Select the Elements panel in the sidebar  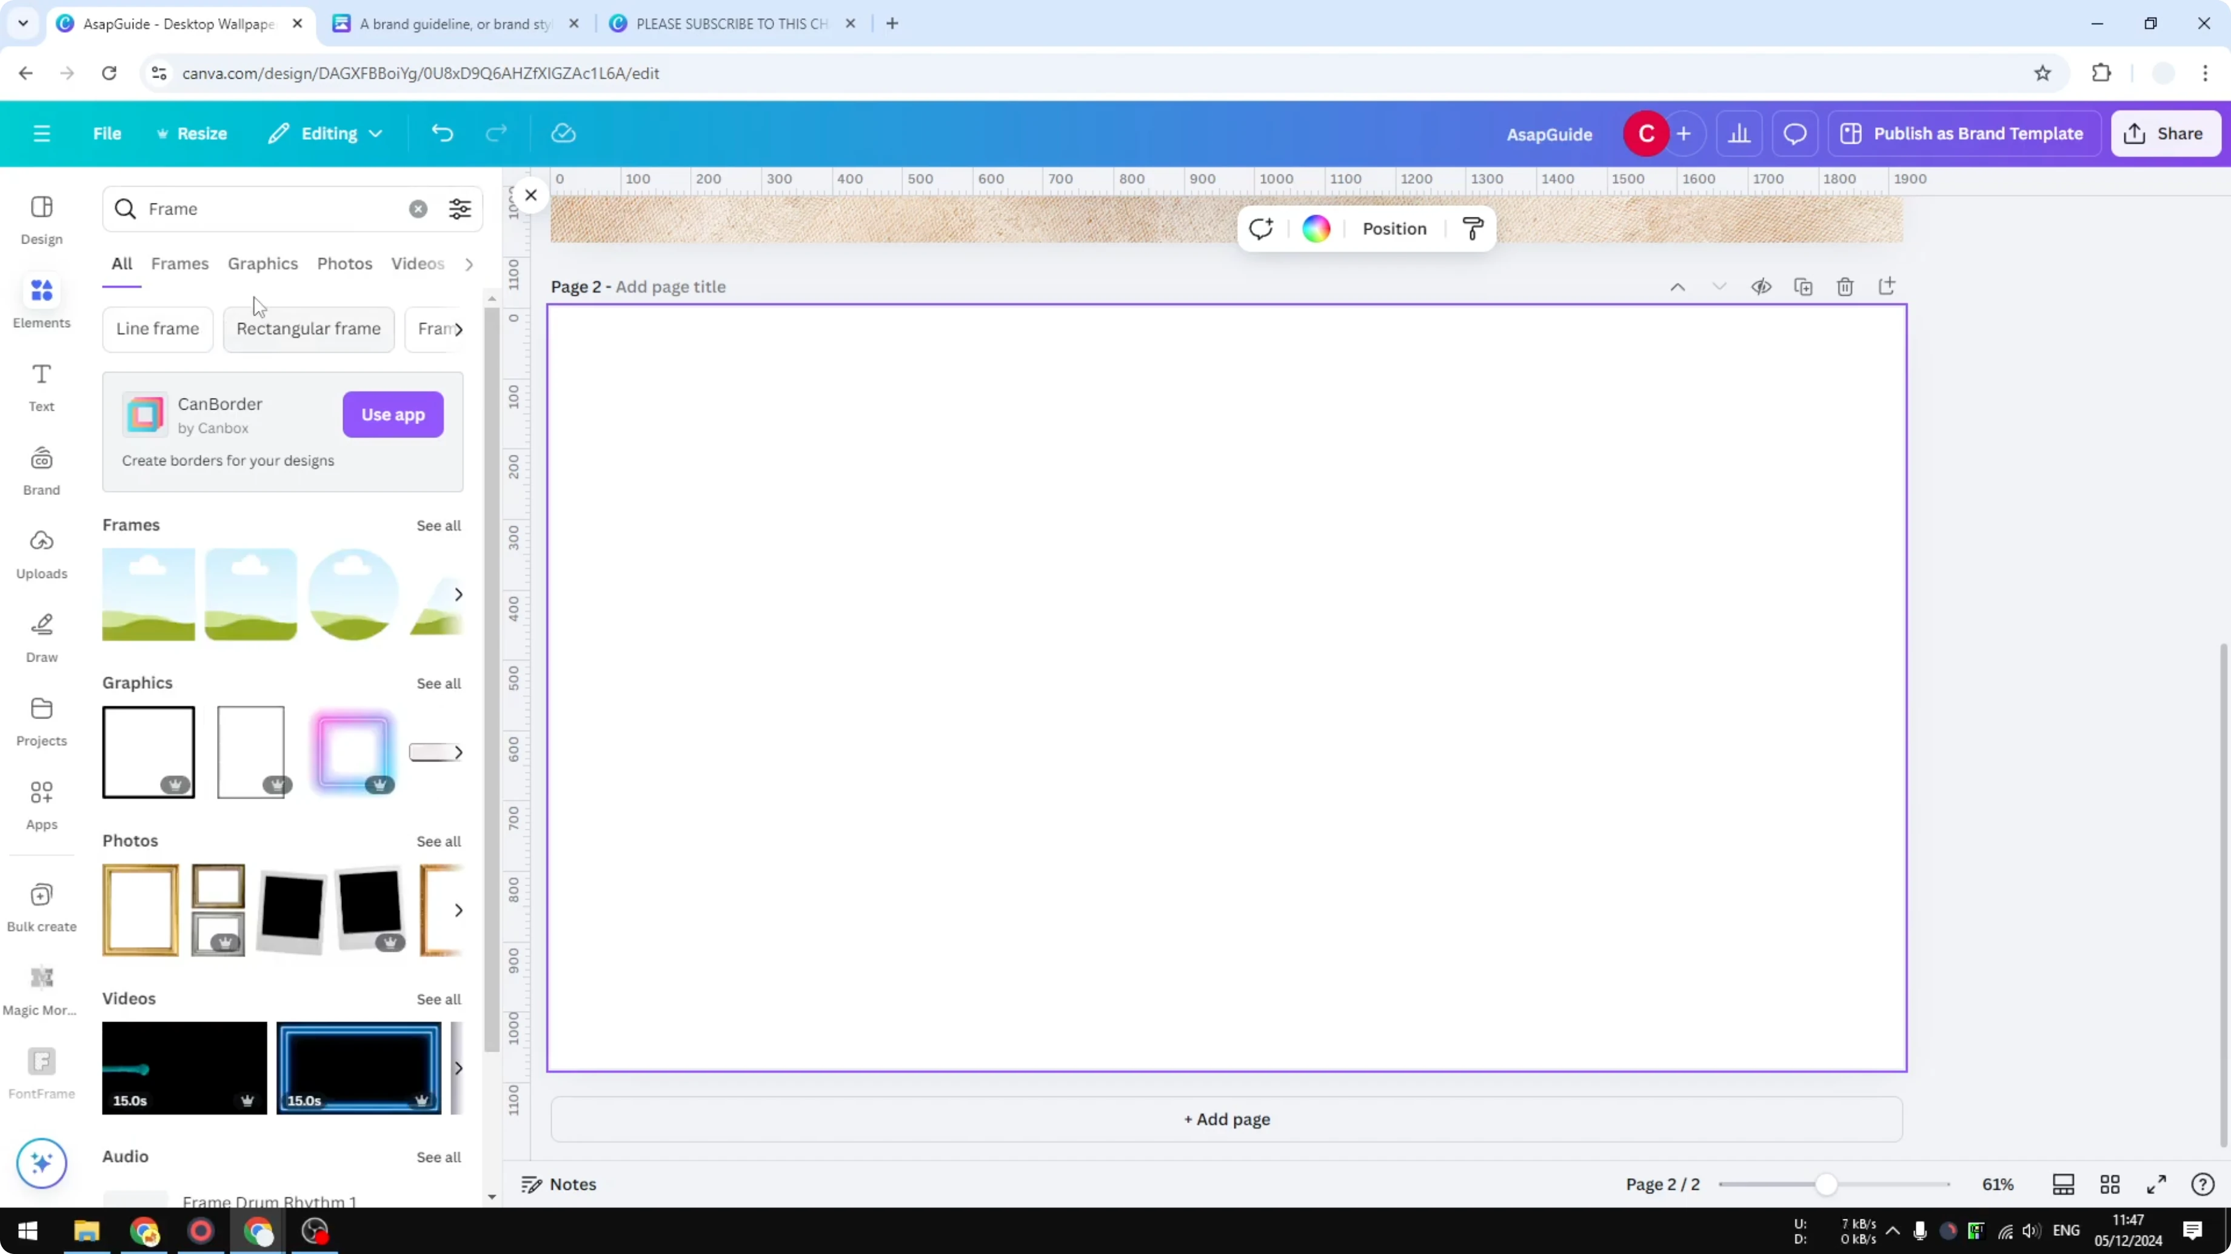coord(41,301)
